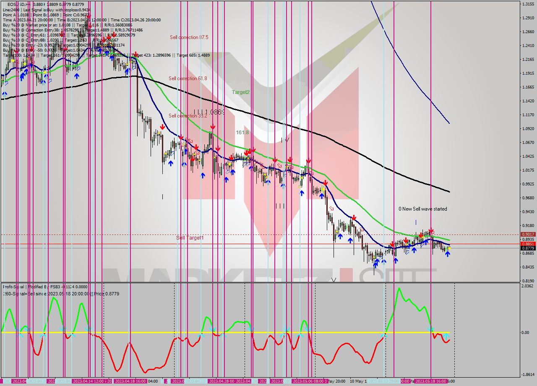This screenshot has height=386, width=537.
Task: Select the 'Sell Target1' label
Action: pyautogui.click(x=190, y=238)
